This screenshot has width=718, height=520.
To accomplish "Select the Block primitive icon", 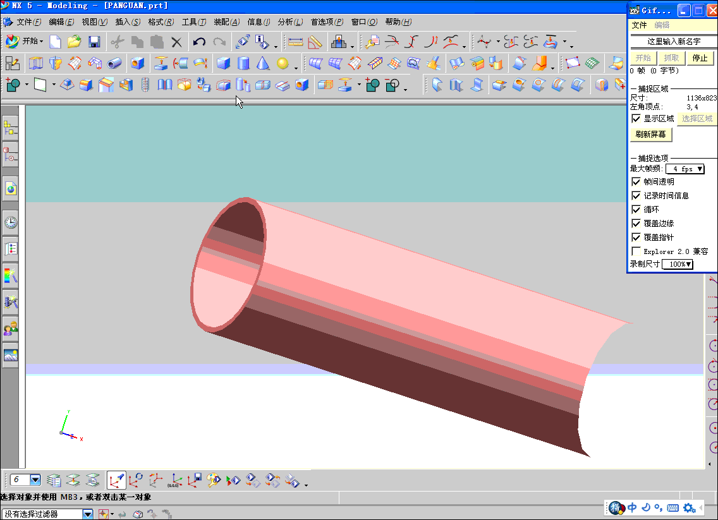I will point(224,63).
